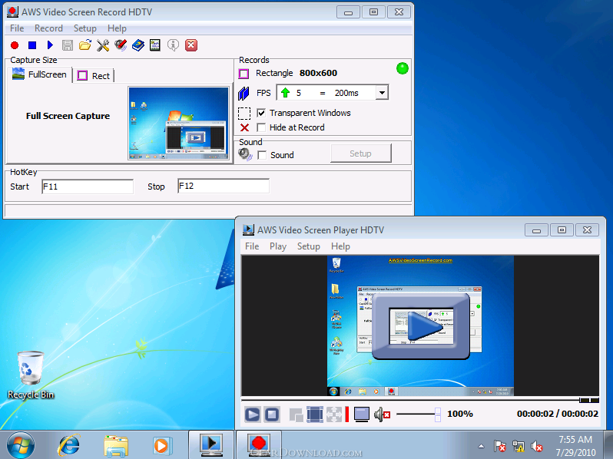Screen dimensions: 613x459
Task: Click the Sound Setup button
Action: [360, 154]
